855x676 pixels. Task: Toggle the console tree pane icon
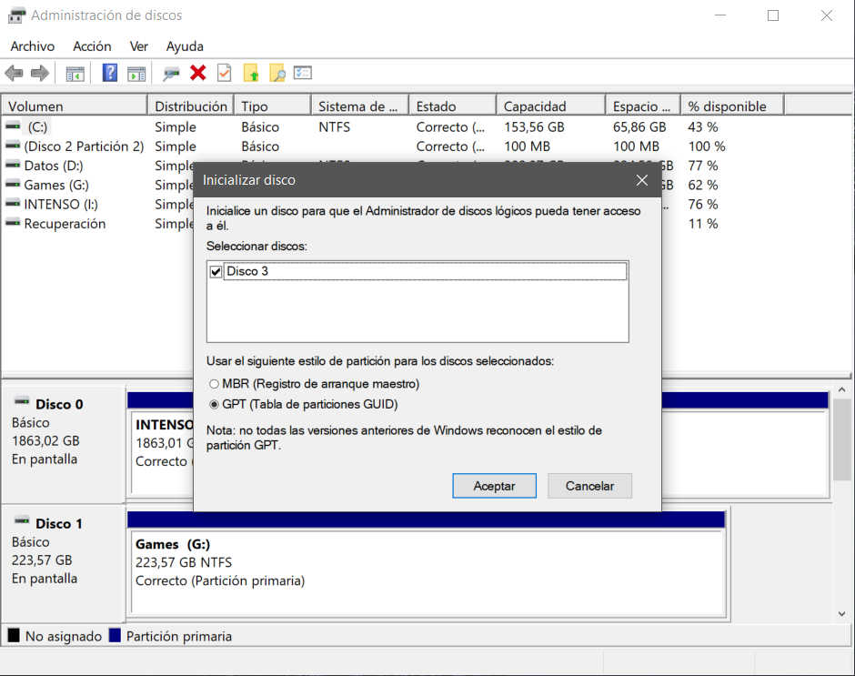75,73
